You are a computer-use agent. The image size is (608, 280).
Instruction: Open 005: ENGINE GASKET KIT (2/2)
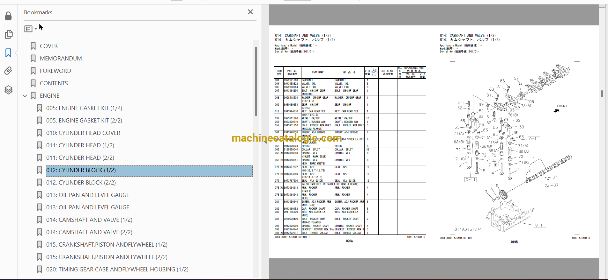pyautogui.click(x=84, y=121)
